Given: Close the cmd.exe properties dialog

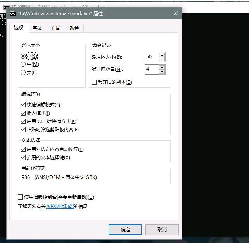Looking at the screenshot, I should tap(175, 14).
